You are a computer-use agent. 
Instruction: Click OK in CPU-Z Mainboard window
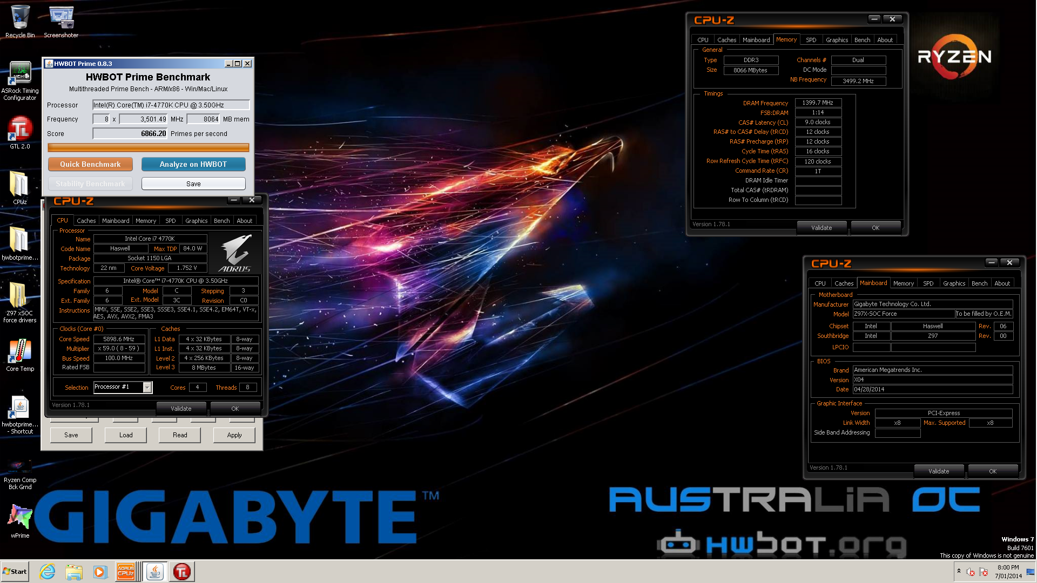(993, 471)
